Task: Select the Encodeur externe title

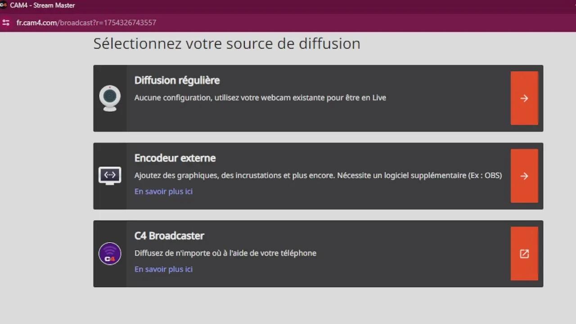Action: click(x=175, y=158)
